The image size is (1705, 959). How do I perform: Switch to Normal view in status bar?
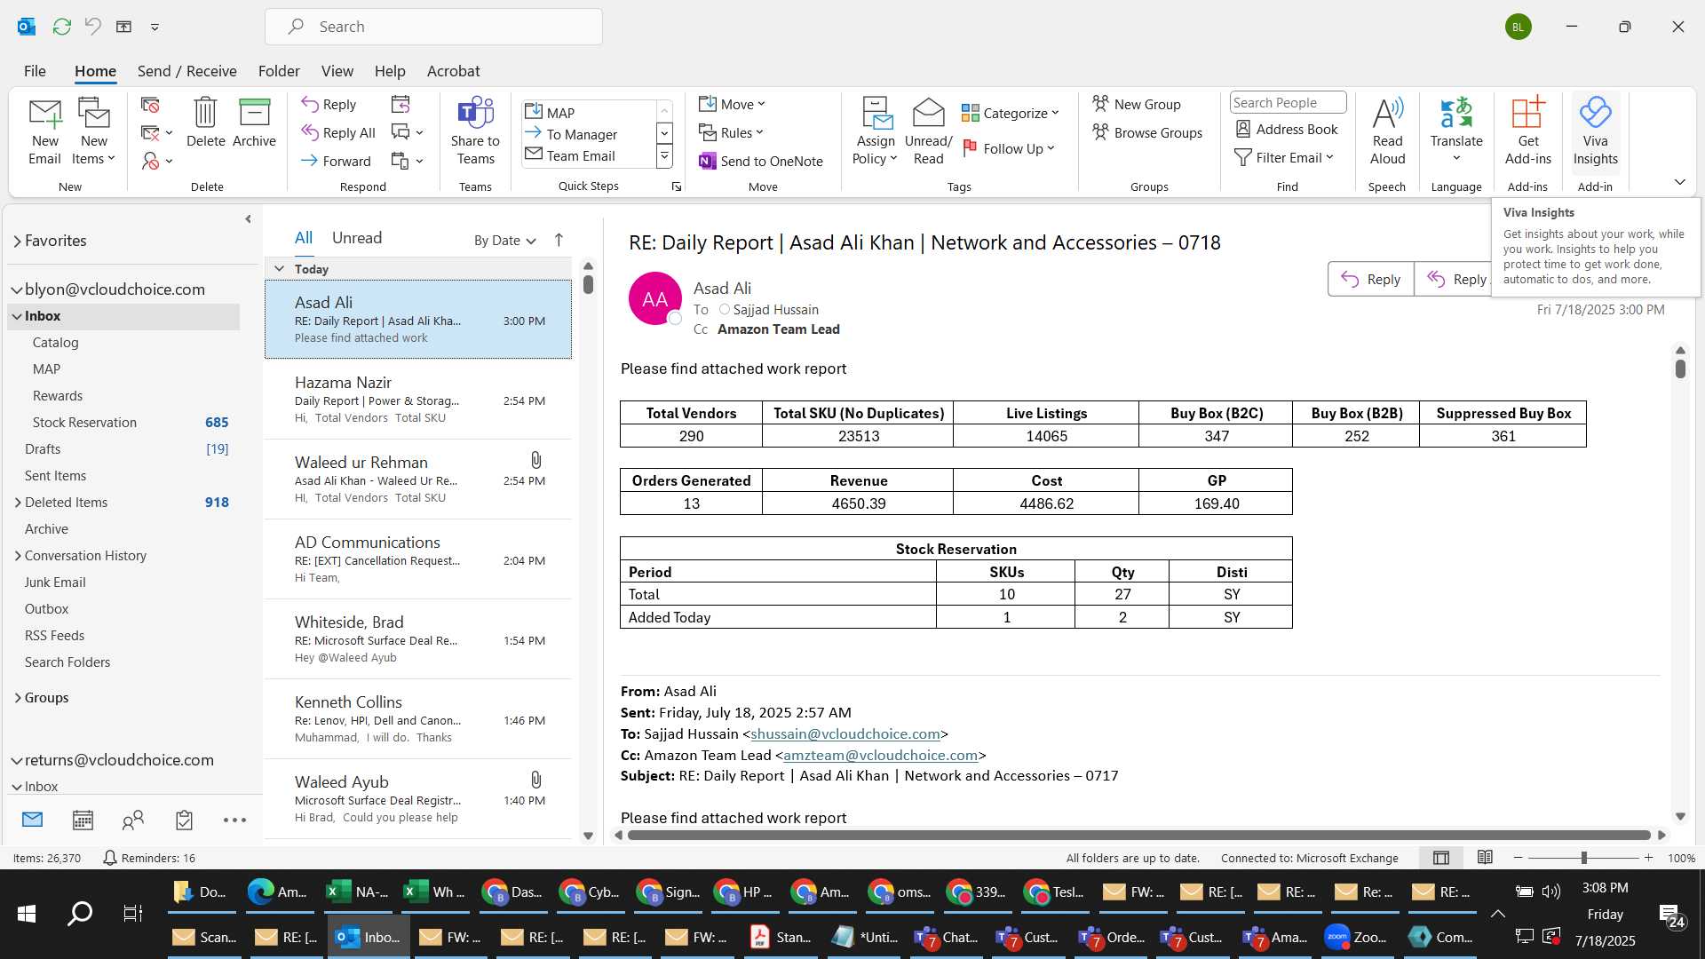pyautogui.click(x=1441, y=858)
